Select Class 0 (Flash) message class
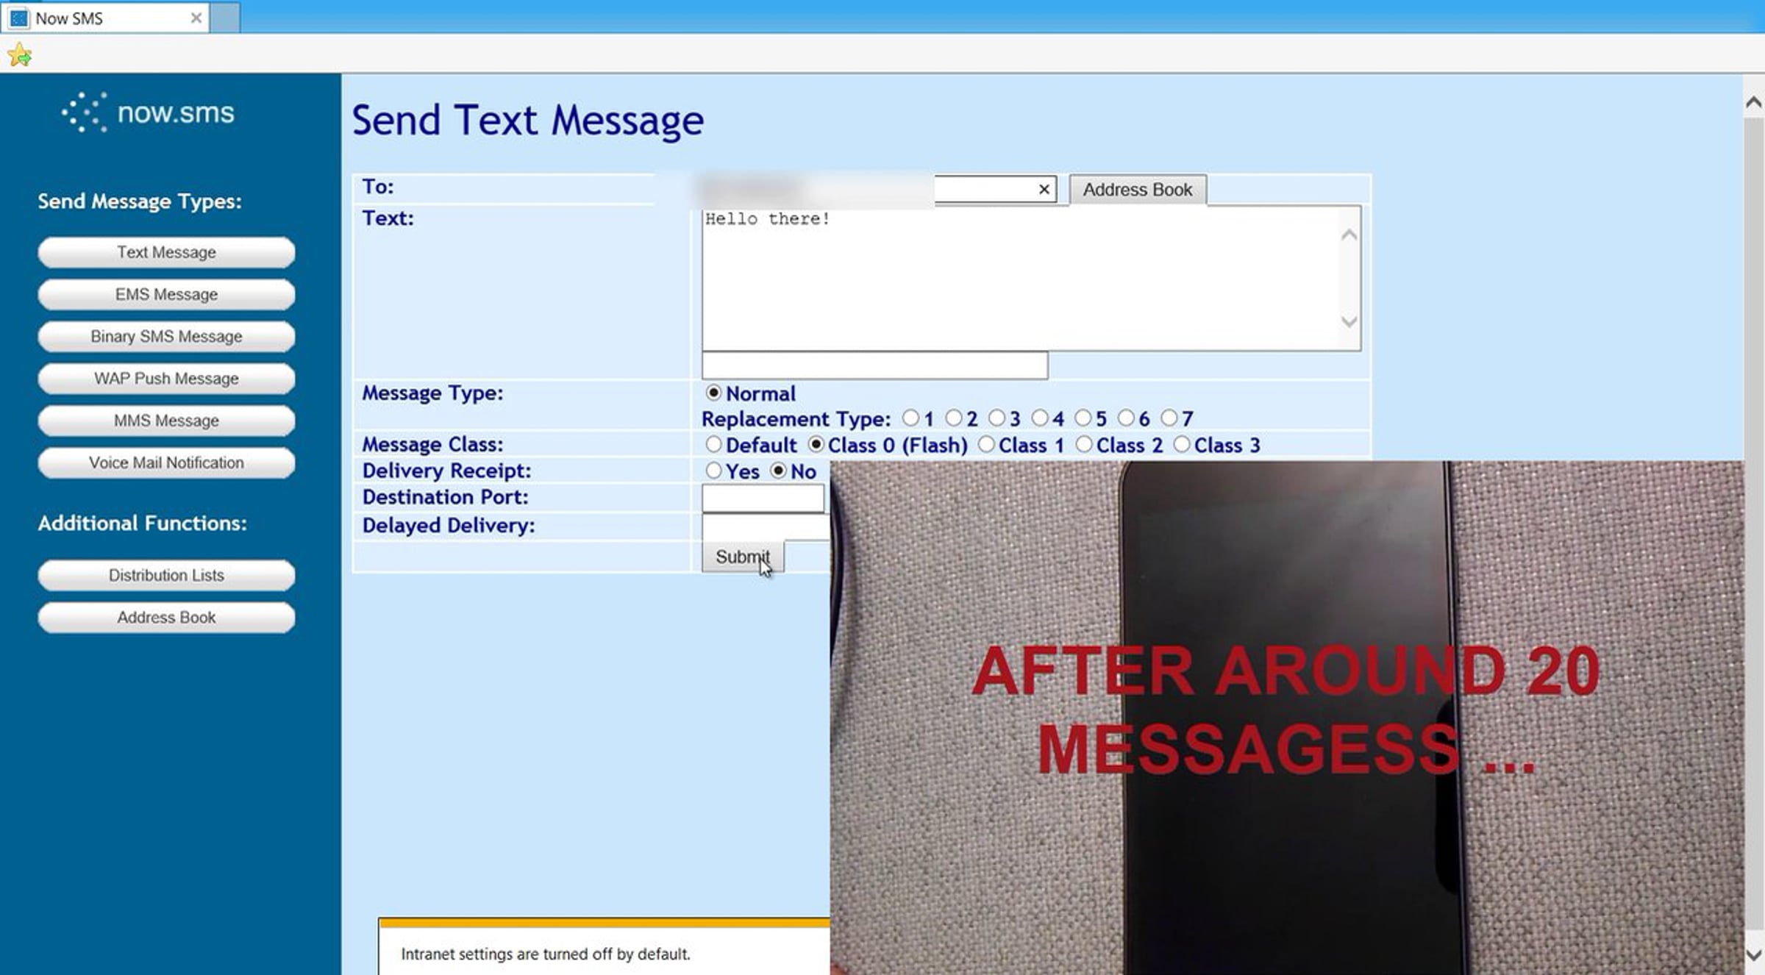 click(816, 444)
